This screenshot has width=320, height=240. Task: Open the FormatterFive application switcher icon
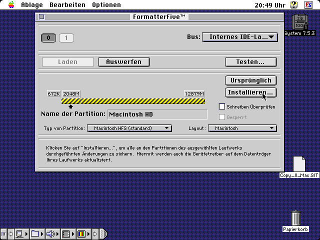pos(309,5)
